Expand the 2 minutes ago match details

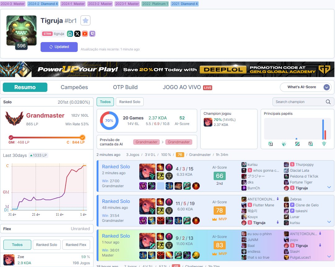(x=329, y=187)
